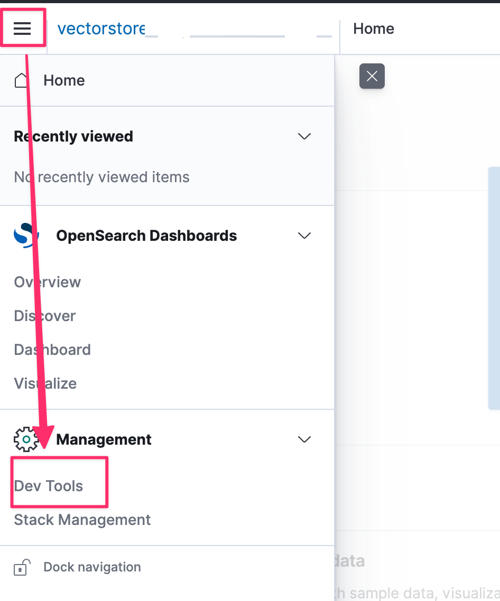Open the Dashboard menu item

(x=52, y=350)
